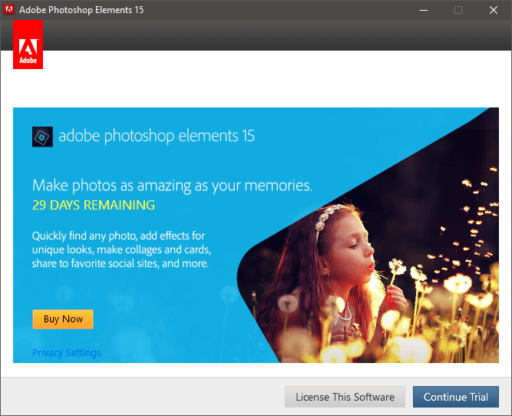This screenshot has height=416, width=512.
Task: Click the red Adobe logo
Action: click(28, 45)
